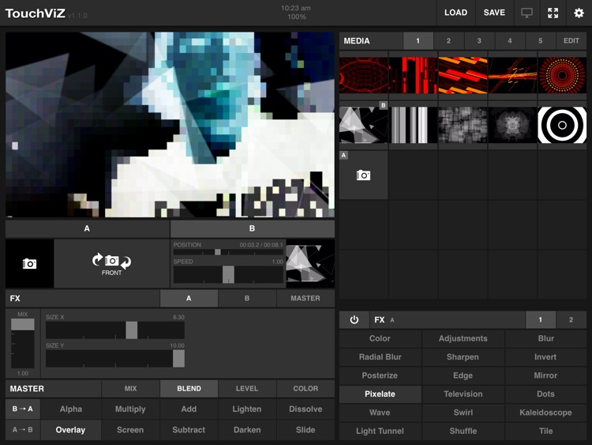Show FX MASTER tab
The width and height of the screenshot is (592, 445).
(305, 298)
